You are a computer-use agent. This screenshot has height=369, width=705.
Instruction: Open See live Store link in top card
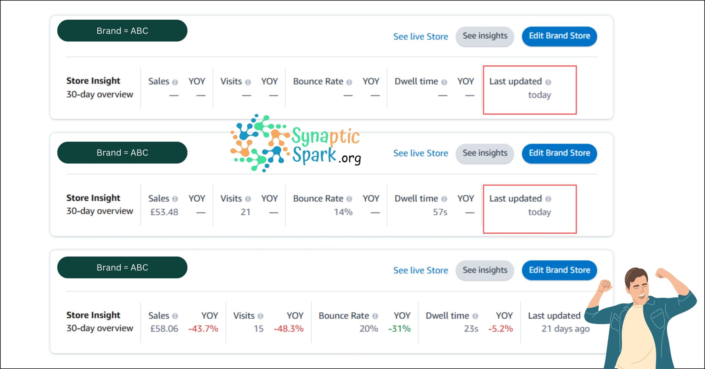pyautogui.click(x=421, y=36)
